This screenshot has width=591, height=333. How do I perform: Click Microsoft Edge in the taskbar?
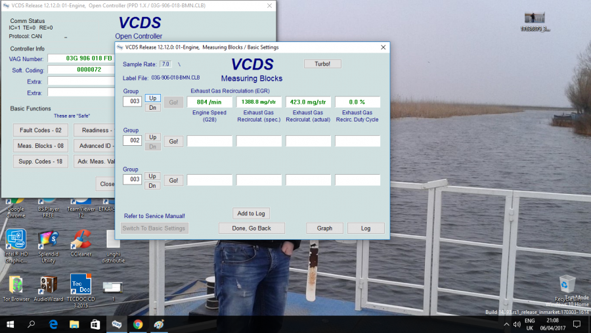click(53, 324)
